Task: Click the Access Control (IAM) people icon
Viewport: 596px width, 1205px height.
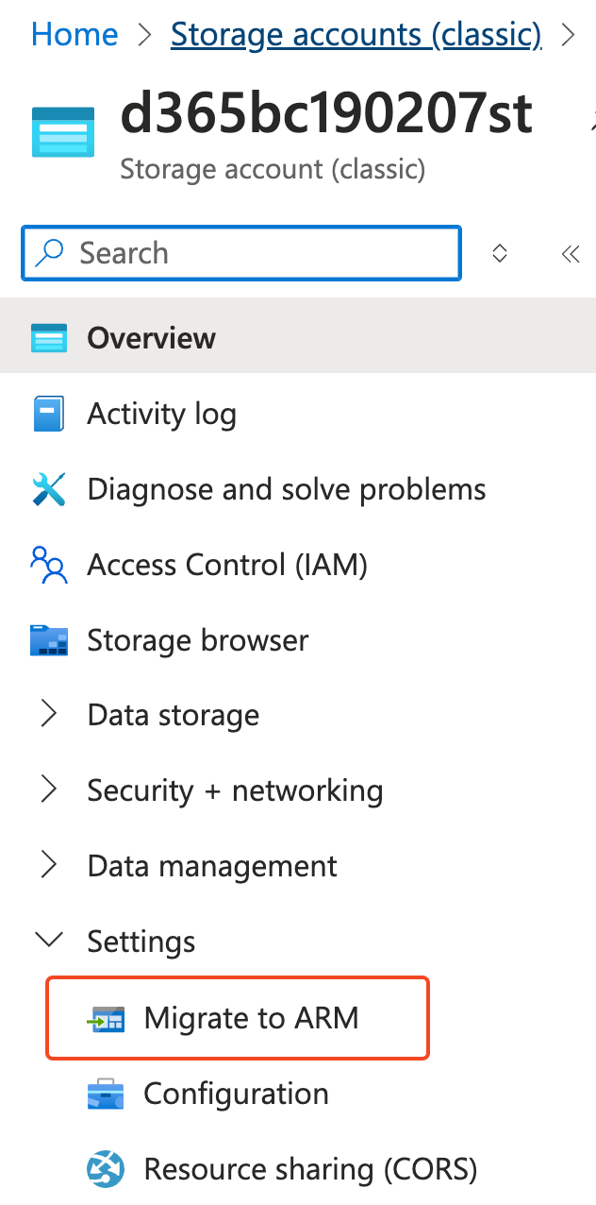Action: pos(49,565)
